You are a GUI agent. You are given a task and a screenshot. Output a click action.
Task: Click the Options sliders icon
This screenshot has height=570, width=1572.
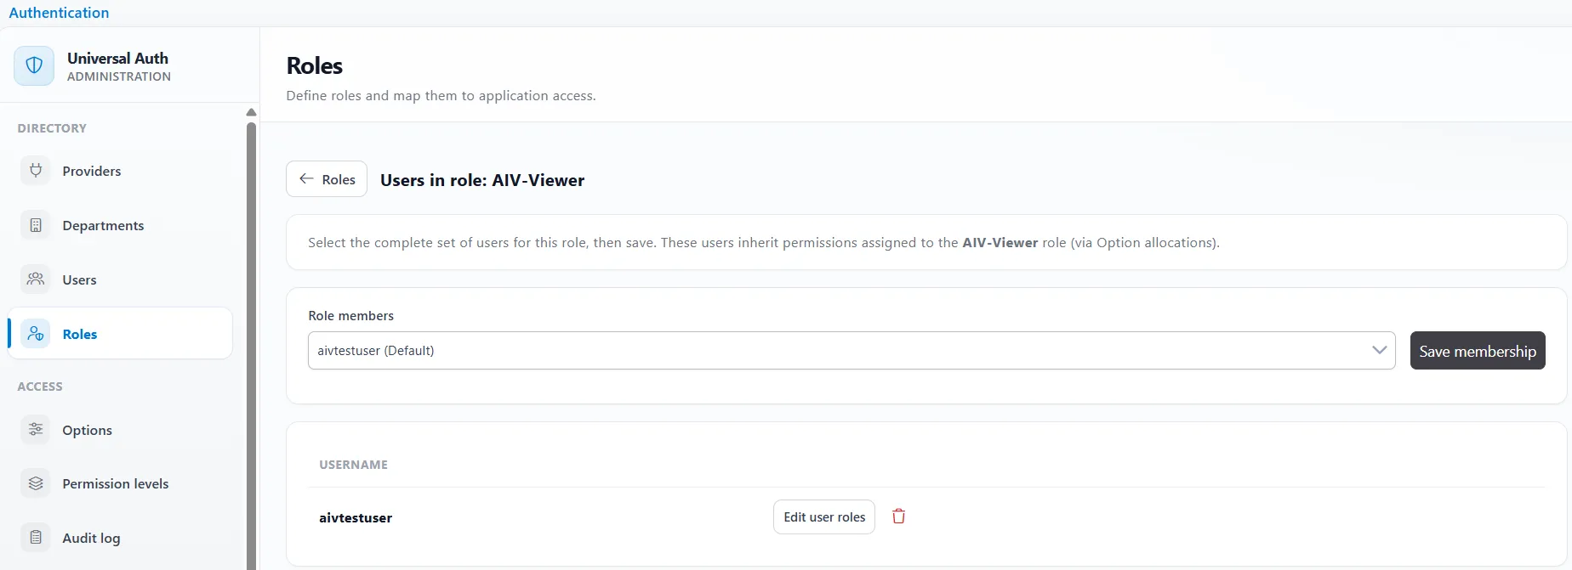pos(36,430)
